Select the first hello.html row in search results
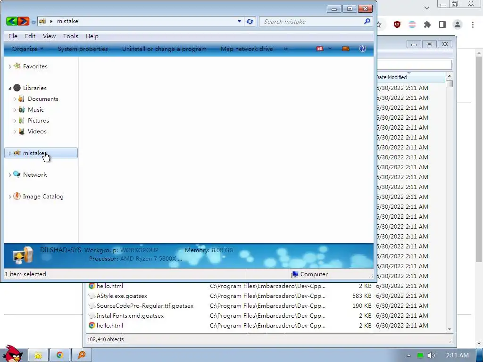This screenshot has height=362, width=483. [230, 286]
